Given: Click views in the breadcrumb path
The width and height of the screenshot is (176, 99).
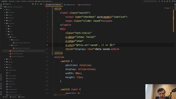Looking at the screenshot, I should point(18,1).
